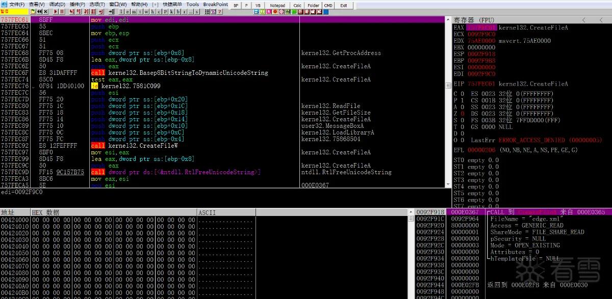Click the ASCII column header in dump
This screenshot has width=612, height=299.
pos(225,212)
